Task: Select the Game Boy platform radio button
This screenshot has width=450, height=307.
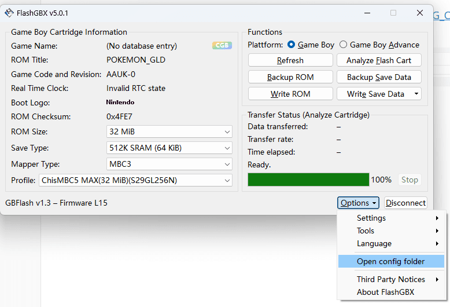Action: pos(291,45)
